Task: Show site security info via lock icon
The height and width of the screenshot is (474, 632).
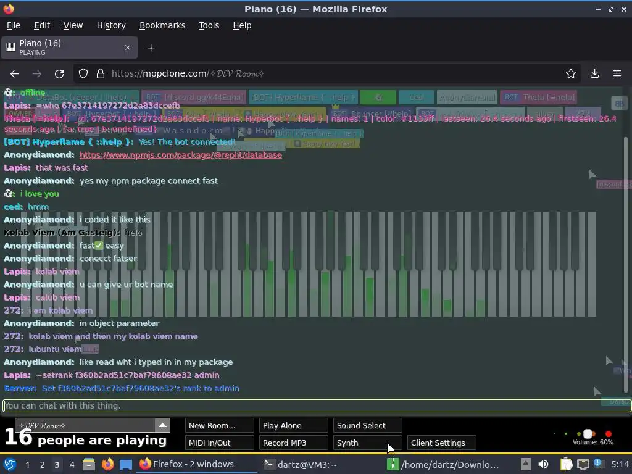Action: [x=101, y=74]
